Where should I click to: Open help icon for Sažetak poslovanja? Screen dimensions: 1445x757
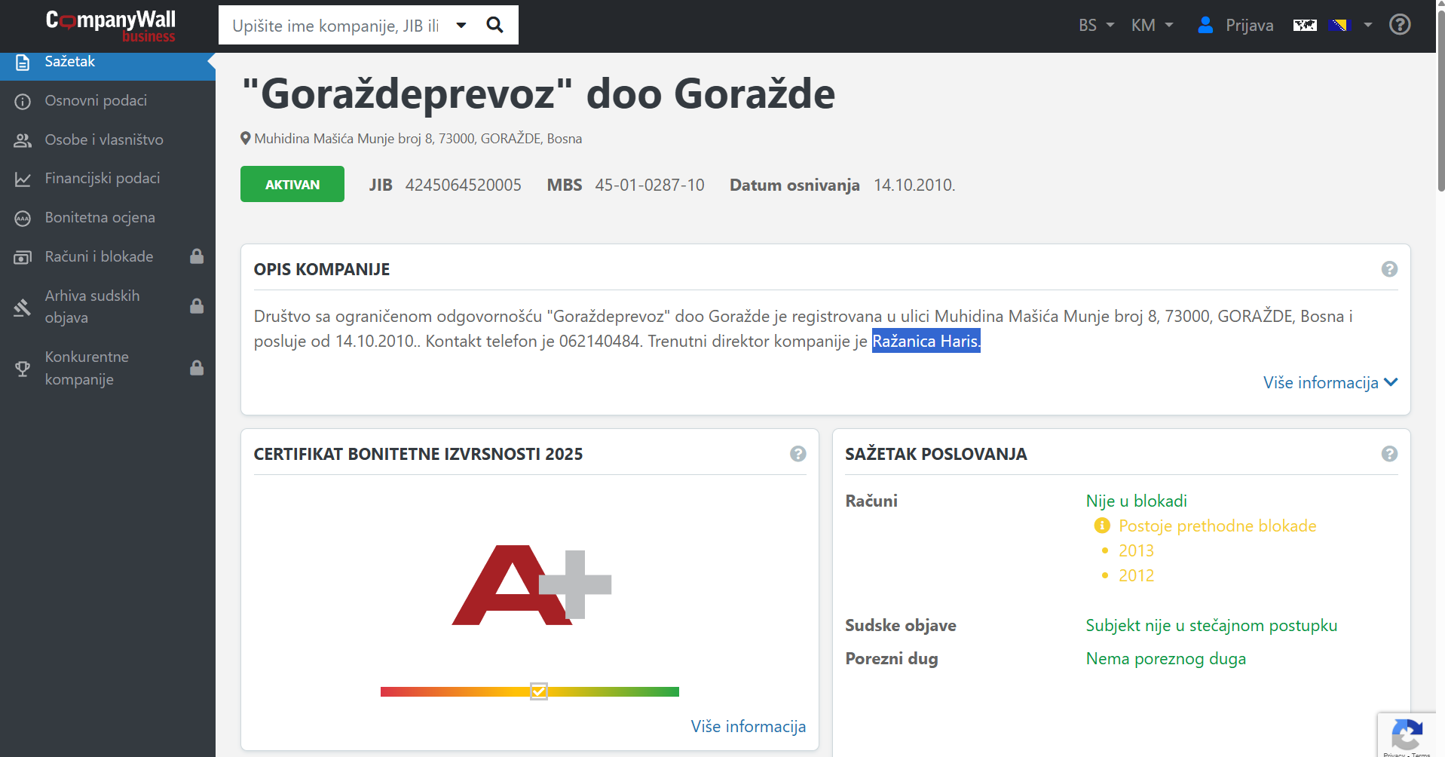point(1389,454)
